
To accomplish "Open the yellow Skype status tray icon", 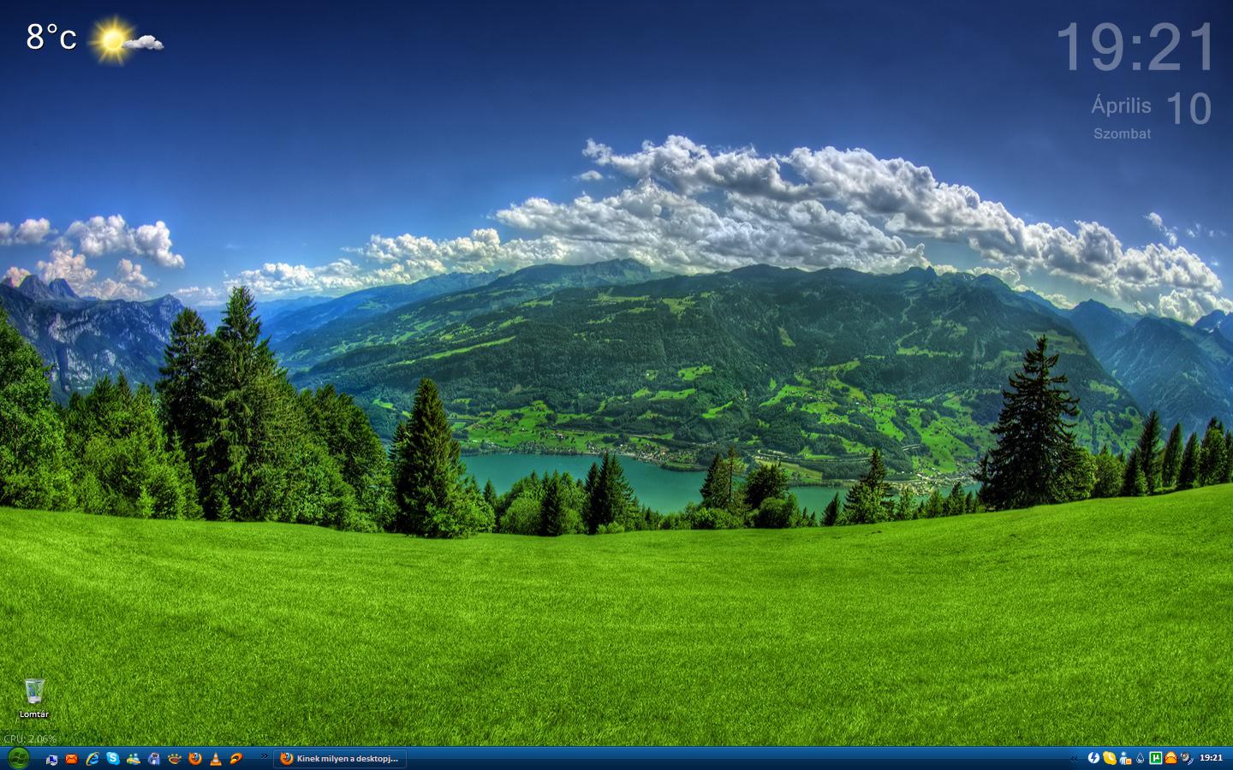I will [1110, 758].
